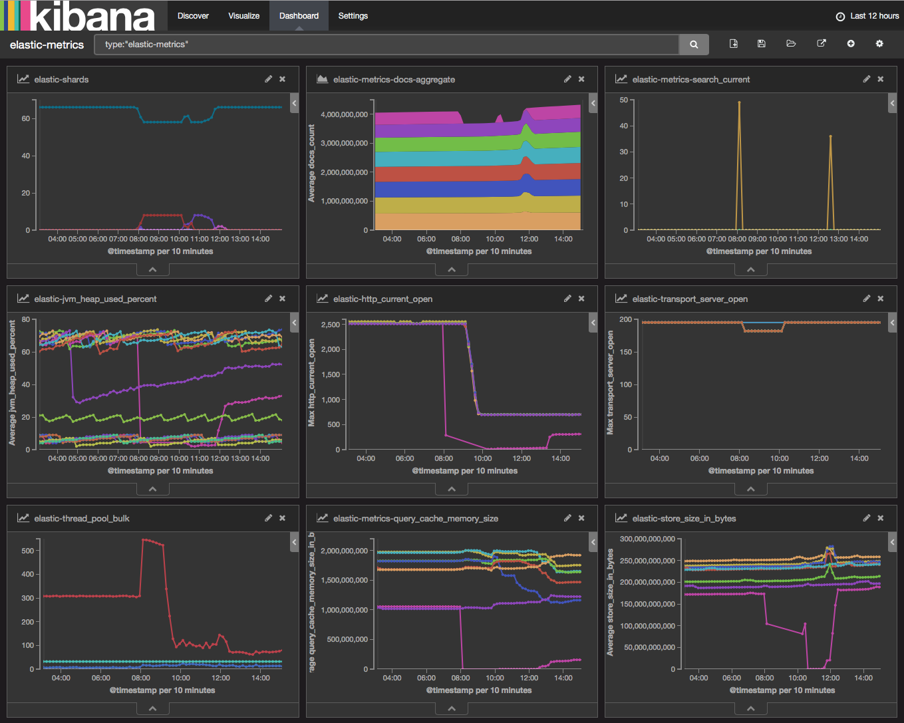This screenshot has width=904, height=723.
Task: Open dashboard options gear icon
Action: [x=879, y=44]
